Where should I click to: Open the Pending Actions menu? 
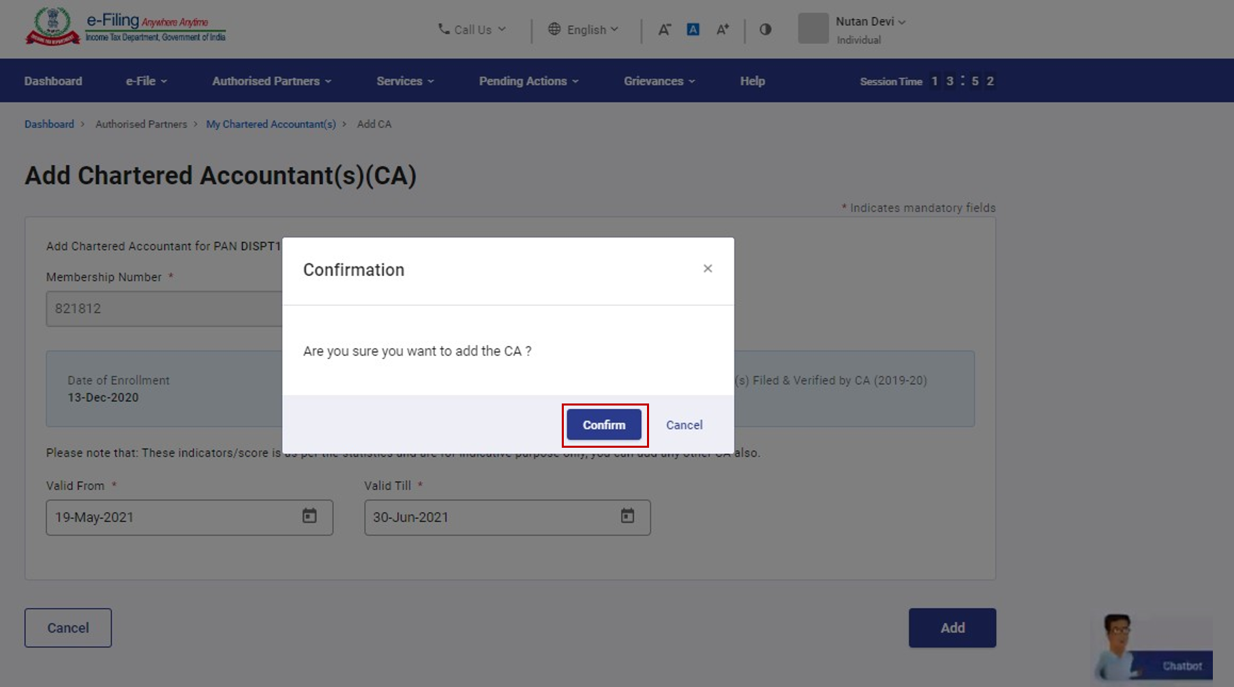click(x=528, y=81)
